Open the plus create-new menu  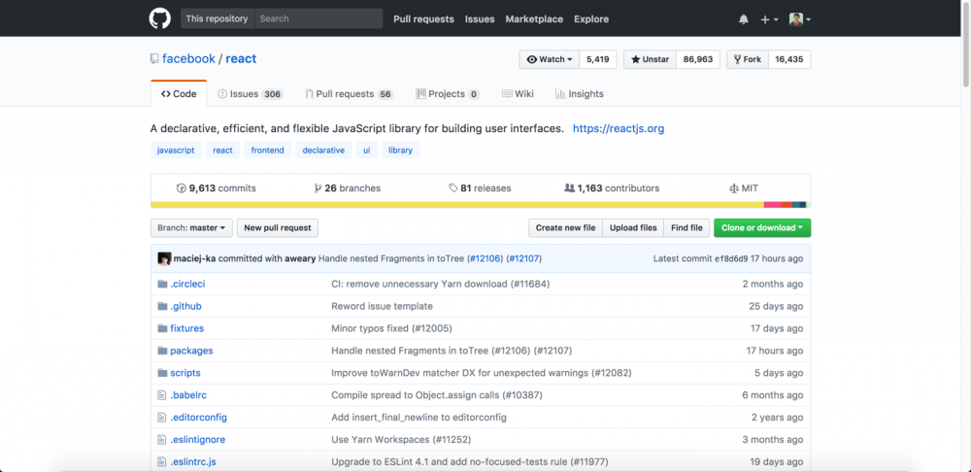pos(768,19)
